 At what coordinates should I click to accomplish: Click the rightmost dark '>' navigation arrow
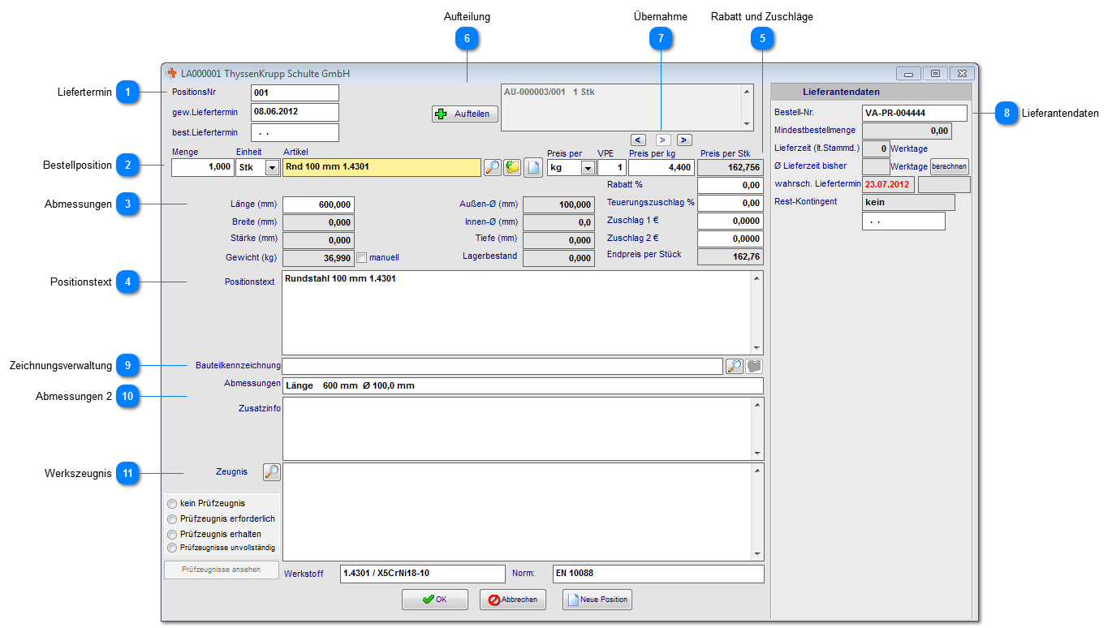click(684, 140)
